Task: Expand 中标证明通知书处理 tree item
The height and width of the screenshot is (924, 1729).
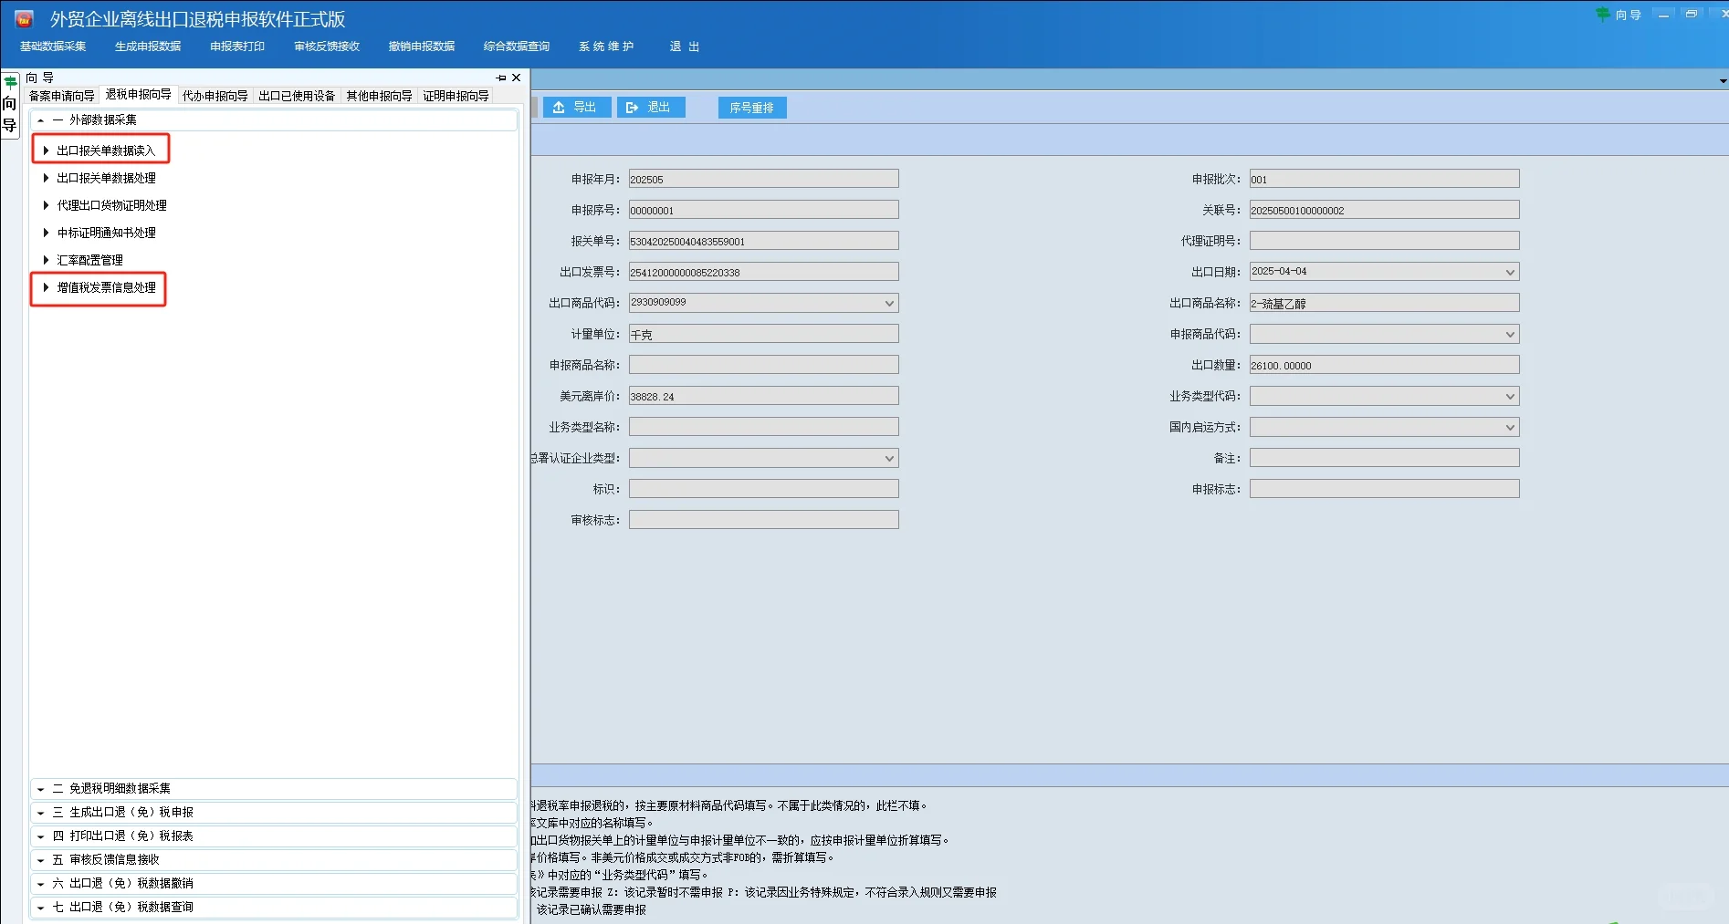Action: tap(46, 233)
